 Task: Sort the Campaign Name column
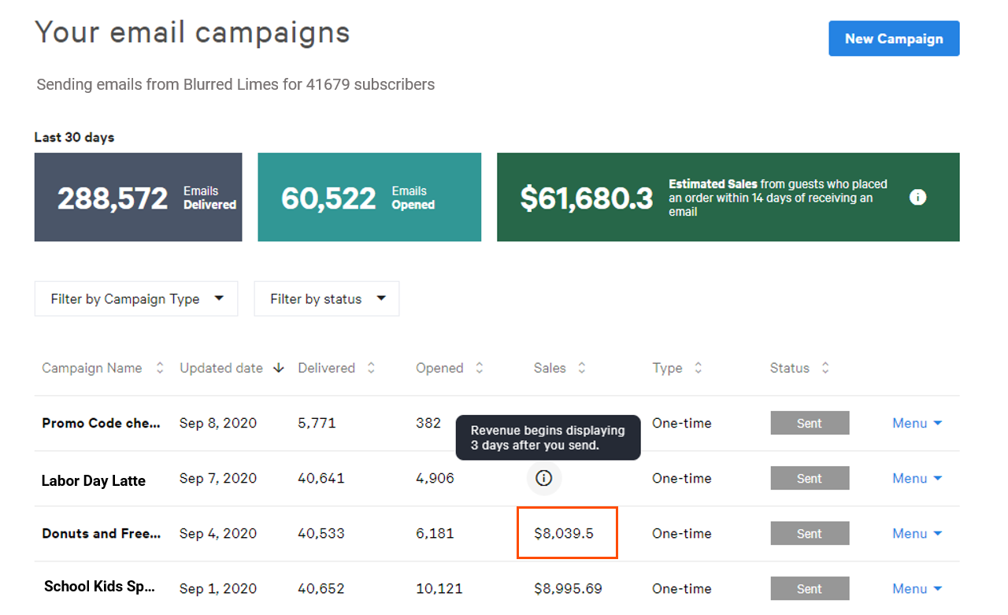point(160,368)
